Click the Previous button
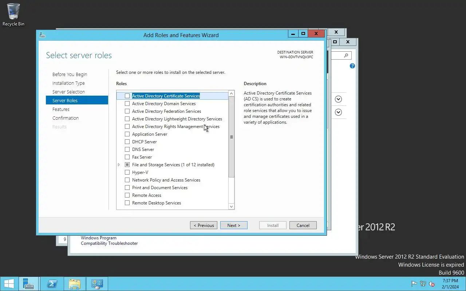 pos(204,225)
